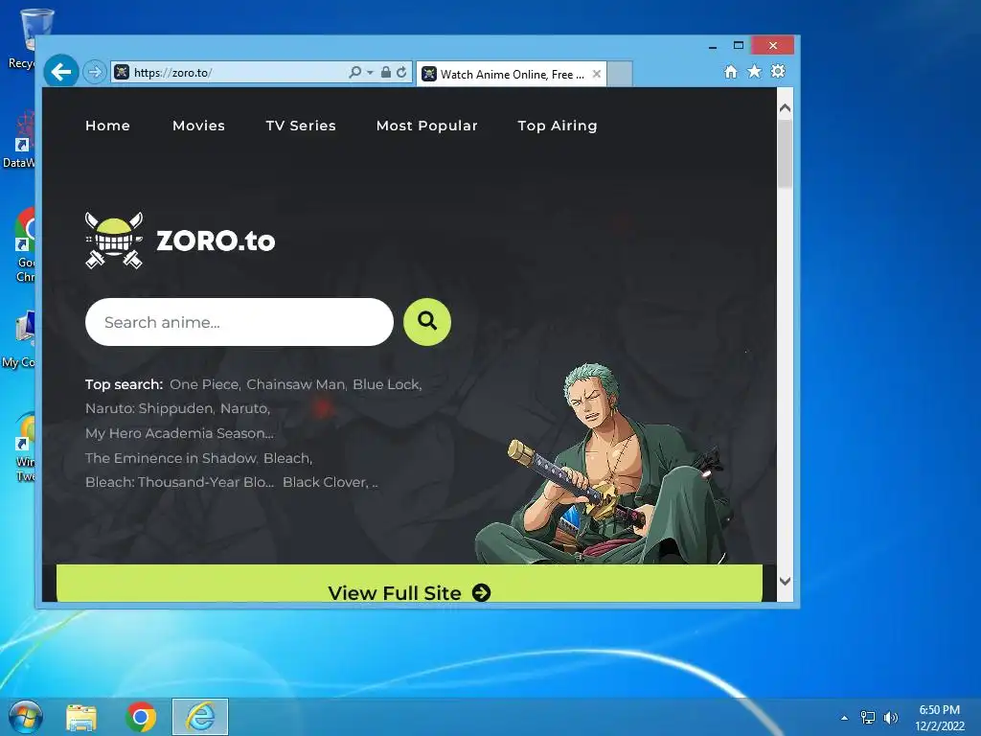Viewport: 981px width, 736px height.
Task: Open the Windows Start orb
Action: (x=26, y=717)
